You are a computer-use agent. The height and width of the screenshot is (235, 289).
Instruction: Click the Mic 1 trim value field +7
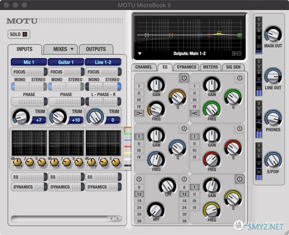[x=39, y=120]
